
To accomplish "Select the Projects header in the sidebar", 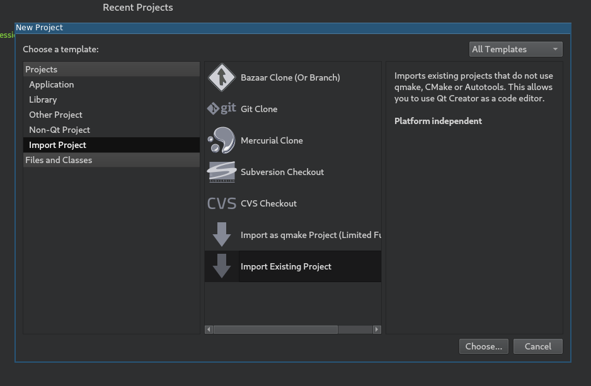I will pos(42,69).
